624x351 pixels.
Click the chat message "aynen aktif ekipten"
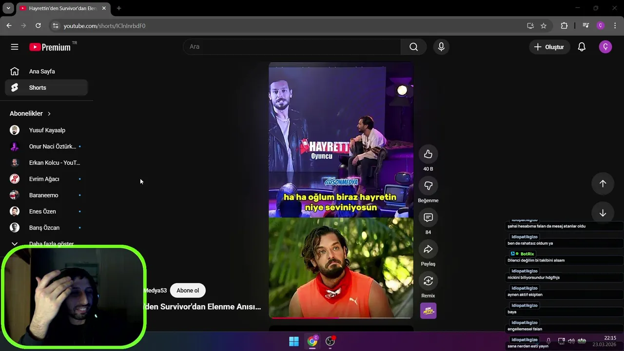pyautogui.click(x=525, y=295)
